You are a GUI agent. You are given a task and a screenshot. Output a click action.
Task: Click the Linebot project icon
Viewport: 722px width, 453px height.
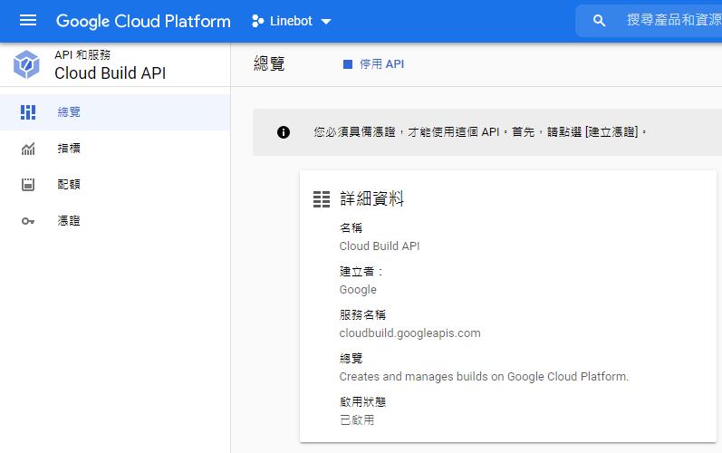pos(258,21)
